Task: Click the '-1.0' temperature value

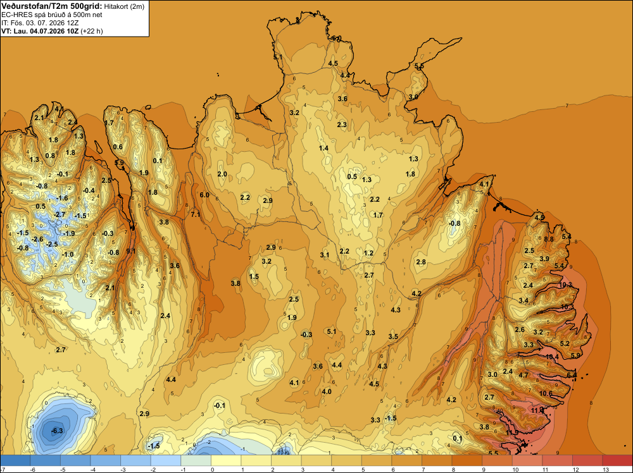Action: click(68, 254)
